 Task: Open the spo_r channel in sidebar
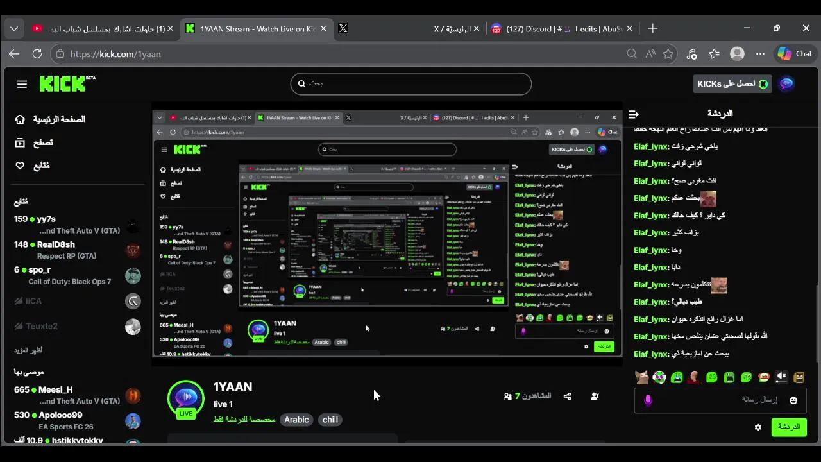(x=77, y=275)
